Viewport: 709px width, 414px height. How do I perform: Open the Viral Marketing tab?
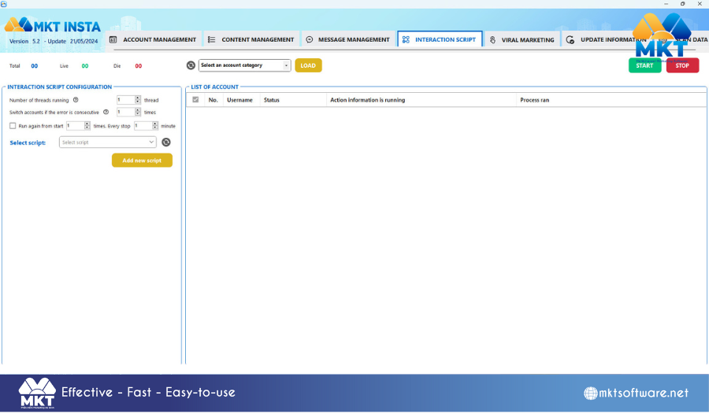522,40
